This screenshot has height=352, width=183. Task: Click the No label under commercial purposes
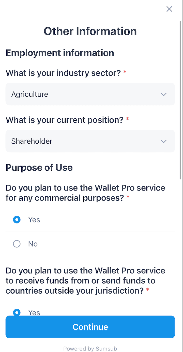pyautogui.click(x=33, y=244)
